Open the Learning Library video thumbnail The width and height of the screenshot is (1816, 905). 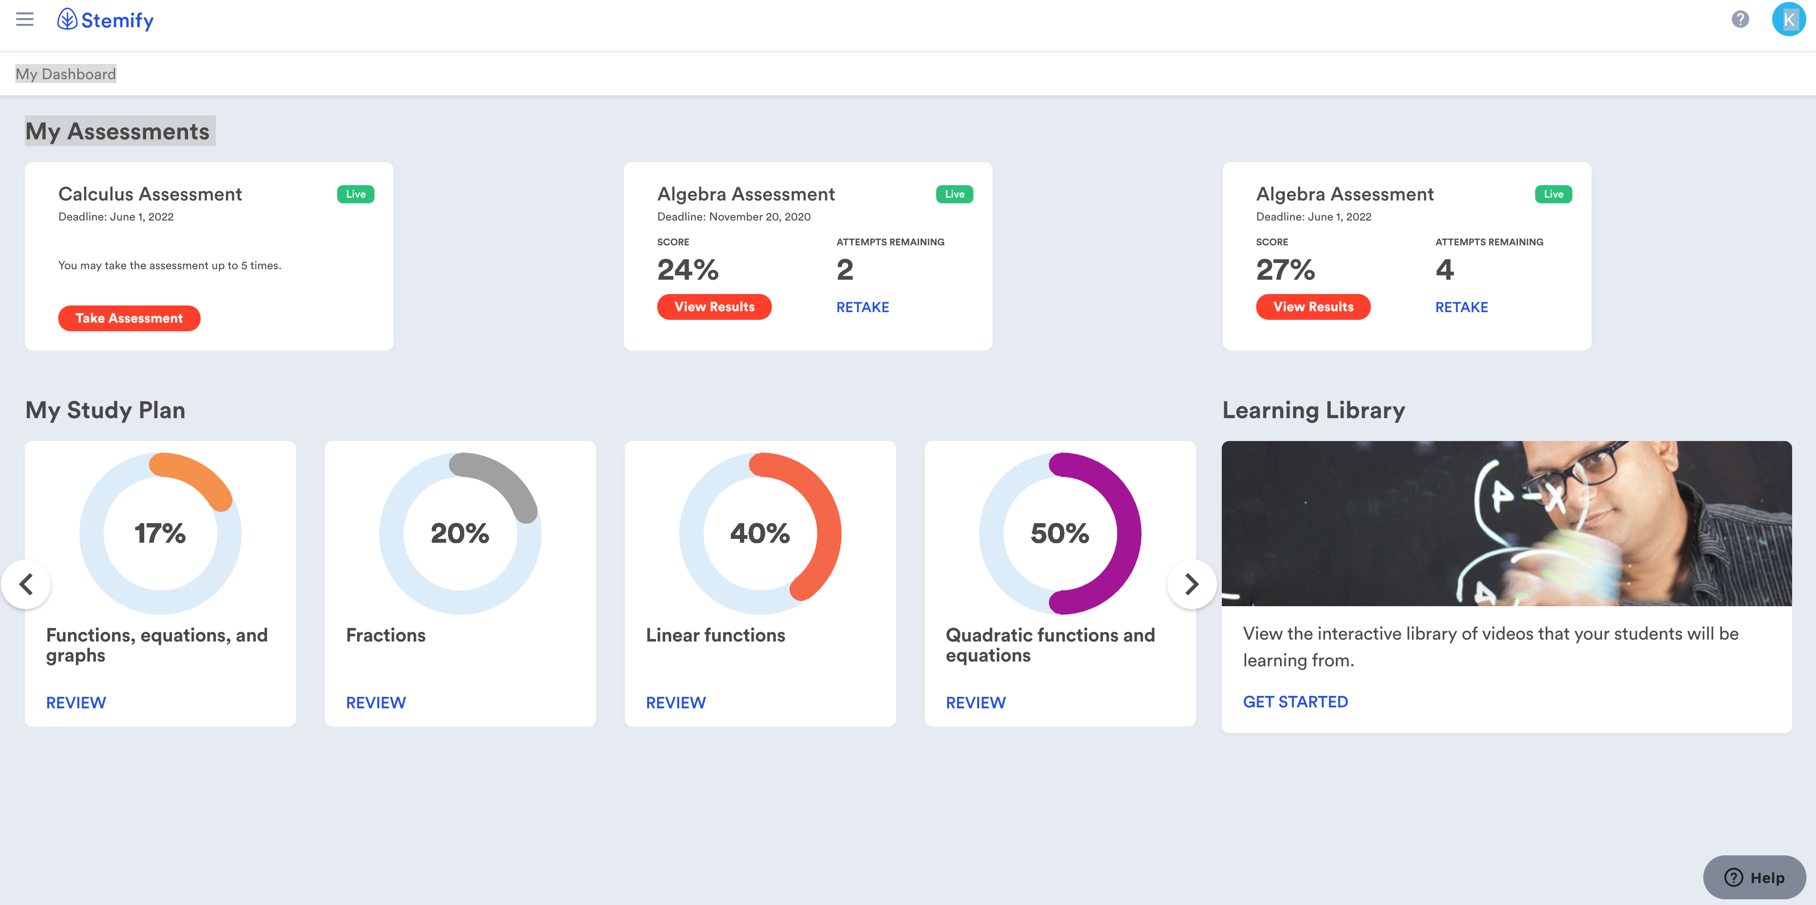(1506, 523)
